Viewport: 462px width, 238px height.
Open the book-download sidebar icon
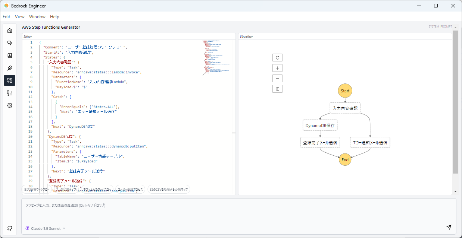point(10,55)
